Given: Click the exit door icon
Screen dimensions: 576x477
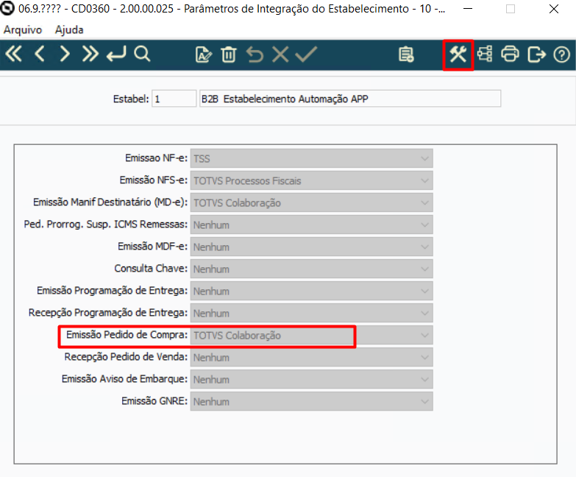Looking at the screenshot, I should pos(536,54).
